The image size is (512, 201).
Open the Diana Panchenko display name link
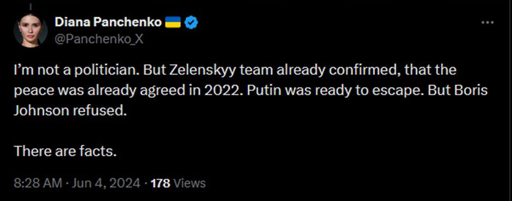[x=108, y=22]
